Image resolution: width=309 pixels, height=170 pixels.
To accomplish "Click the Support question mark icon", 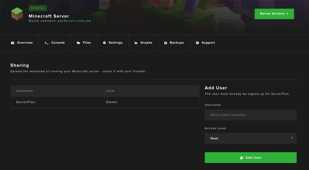I will click(197, 43).
